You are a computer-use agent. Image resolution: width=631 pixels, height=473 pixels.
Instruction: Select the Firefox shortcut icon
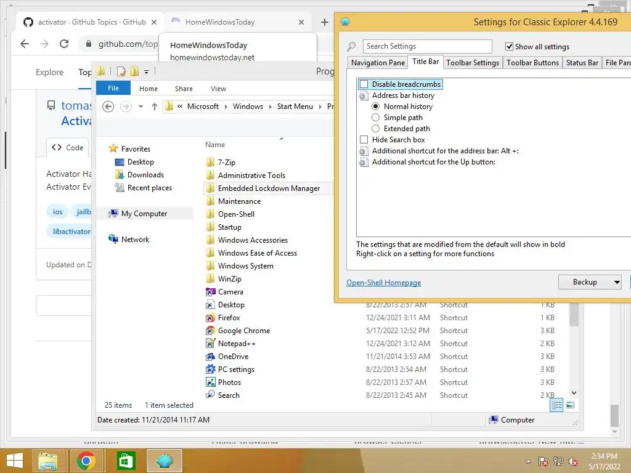pos(210,318)
